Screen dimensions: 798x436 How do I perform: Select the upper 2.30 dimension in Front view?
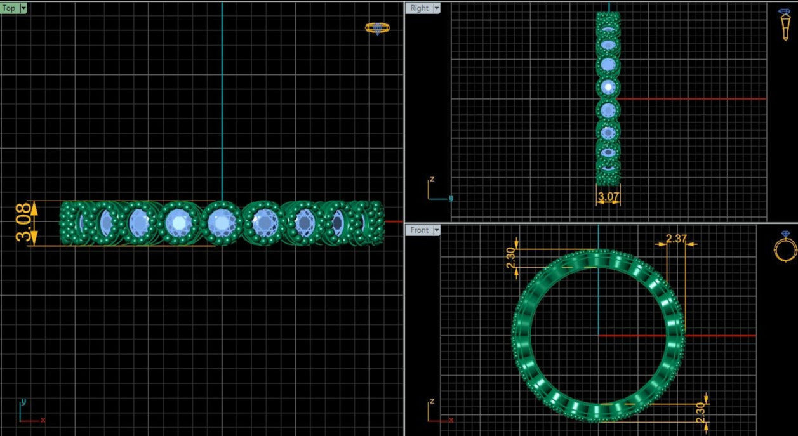pos(510,258)
